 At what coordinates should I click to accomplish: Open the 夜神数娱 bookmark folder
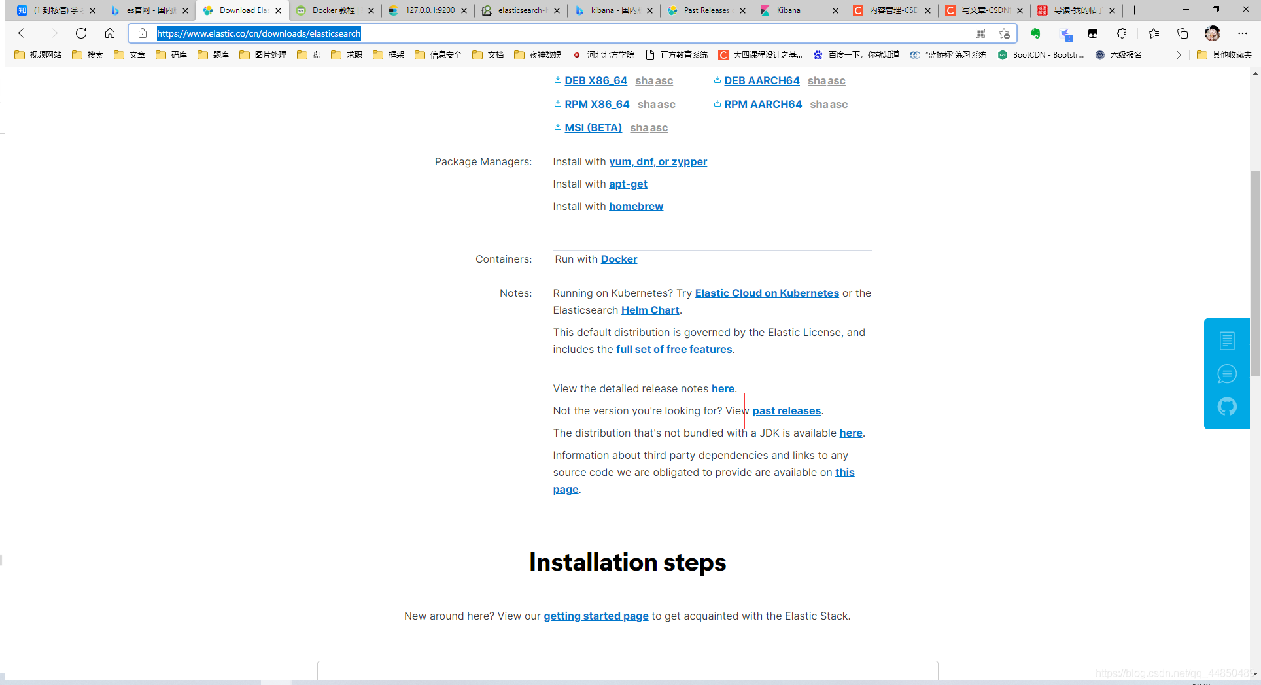538,55
